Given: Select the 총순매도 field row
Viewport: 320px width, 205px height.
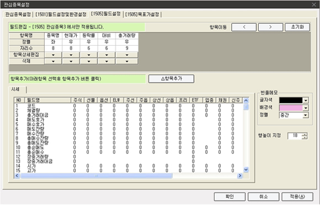Looking at the screenshot, I should click(x=129, y=147).
